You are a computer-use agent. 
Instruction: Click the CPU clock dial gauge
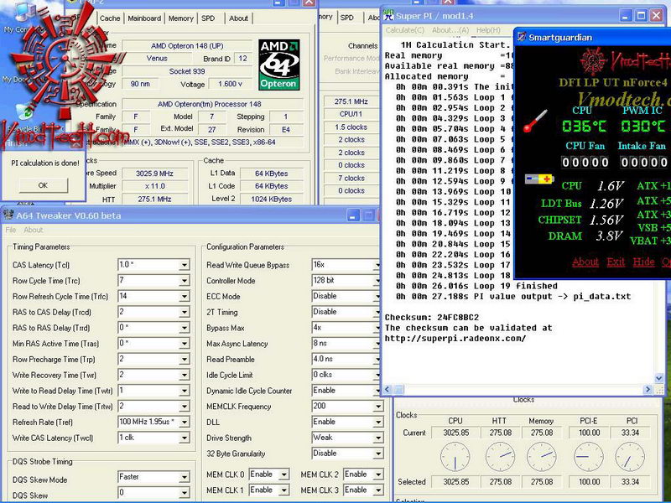(455, 457)
